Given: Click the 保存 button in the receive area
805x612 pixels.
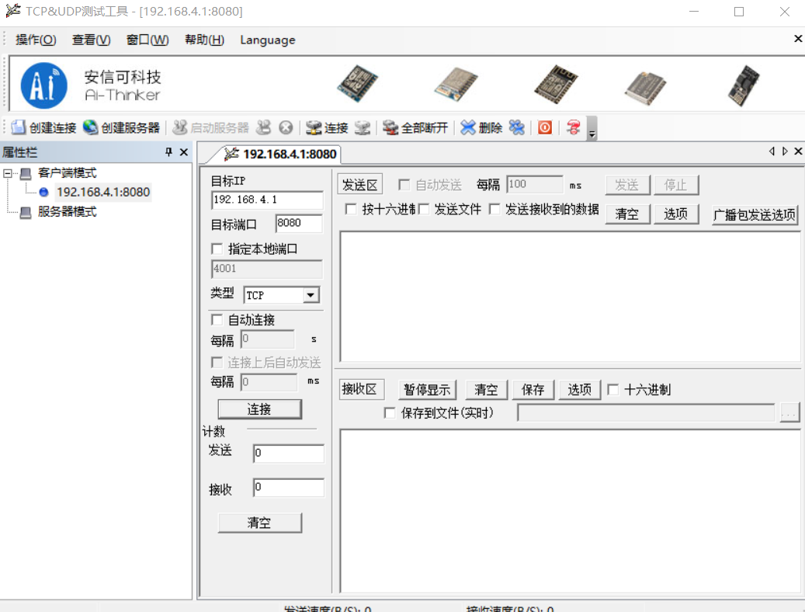Looking at the screenshot, I should click(x=533, y=390).
